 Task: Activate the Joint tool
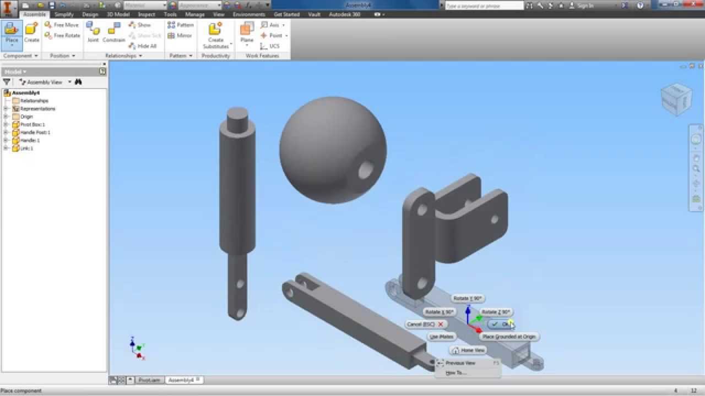coord(93,33)
